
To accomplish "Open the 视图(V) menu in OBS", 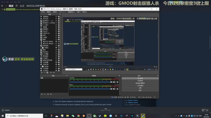I will [55, 12].
